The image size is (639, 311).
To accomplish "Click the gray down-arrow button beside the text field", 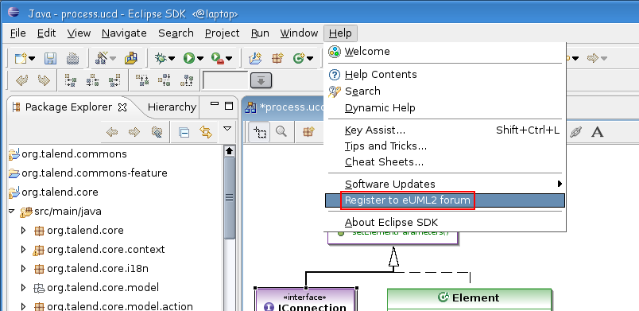I will tap(261, 80).
